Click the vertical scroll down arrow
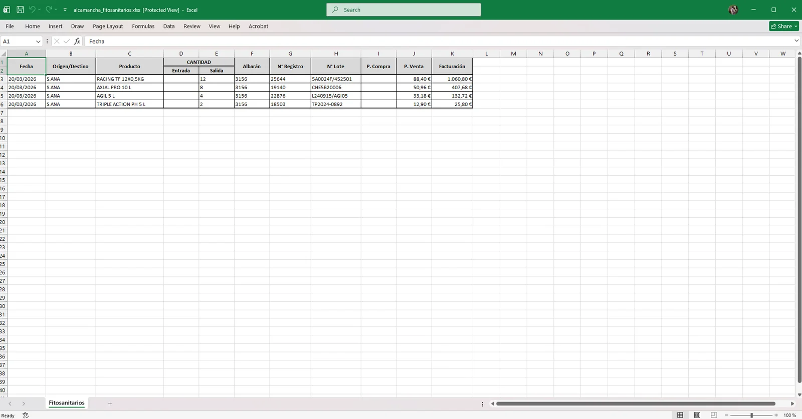Screen dimensions: 802x419 coord(799,395)
